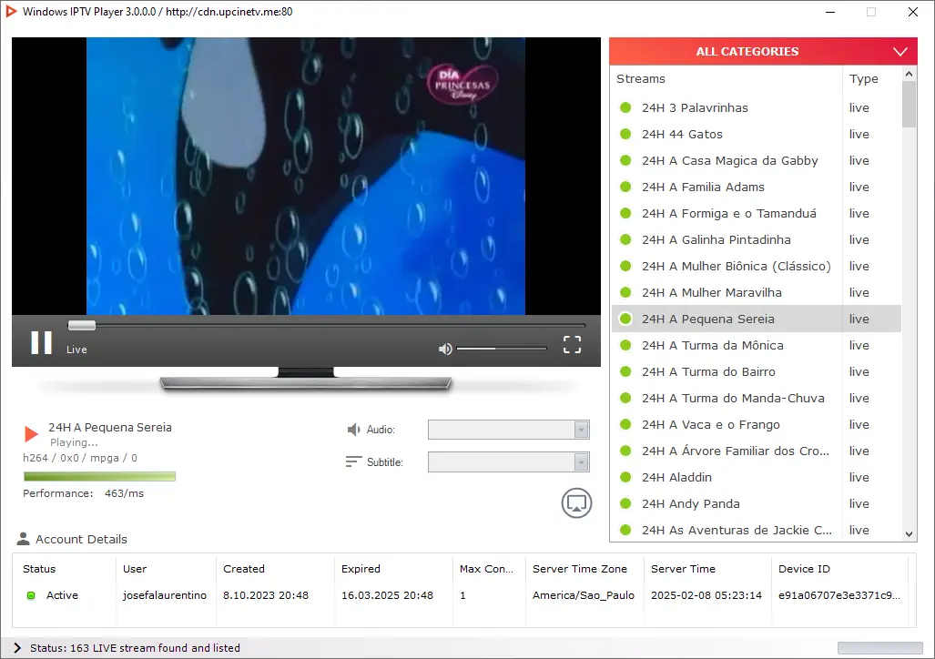Click server time 2025-02-08 05:23:14
This screenshot has width=935, height=659.
(706, 595)
